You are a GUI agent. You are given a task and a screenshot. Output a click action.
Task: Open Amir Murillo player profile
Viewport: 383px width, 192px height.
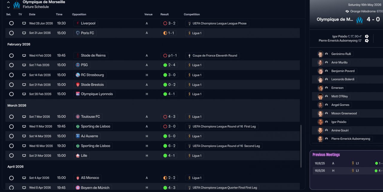point(339,62)
